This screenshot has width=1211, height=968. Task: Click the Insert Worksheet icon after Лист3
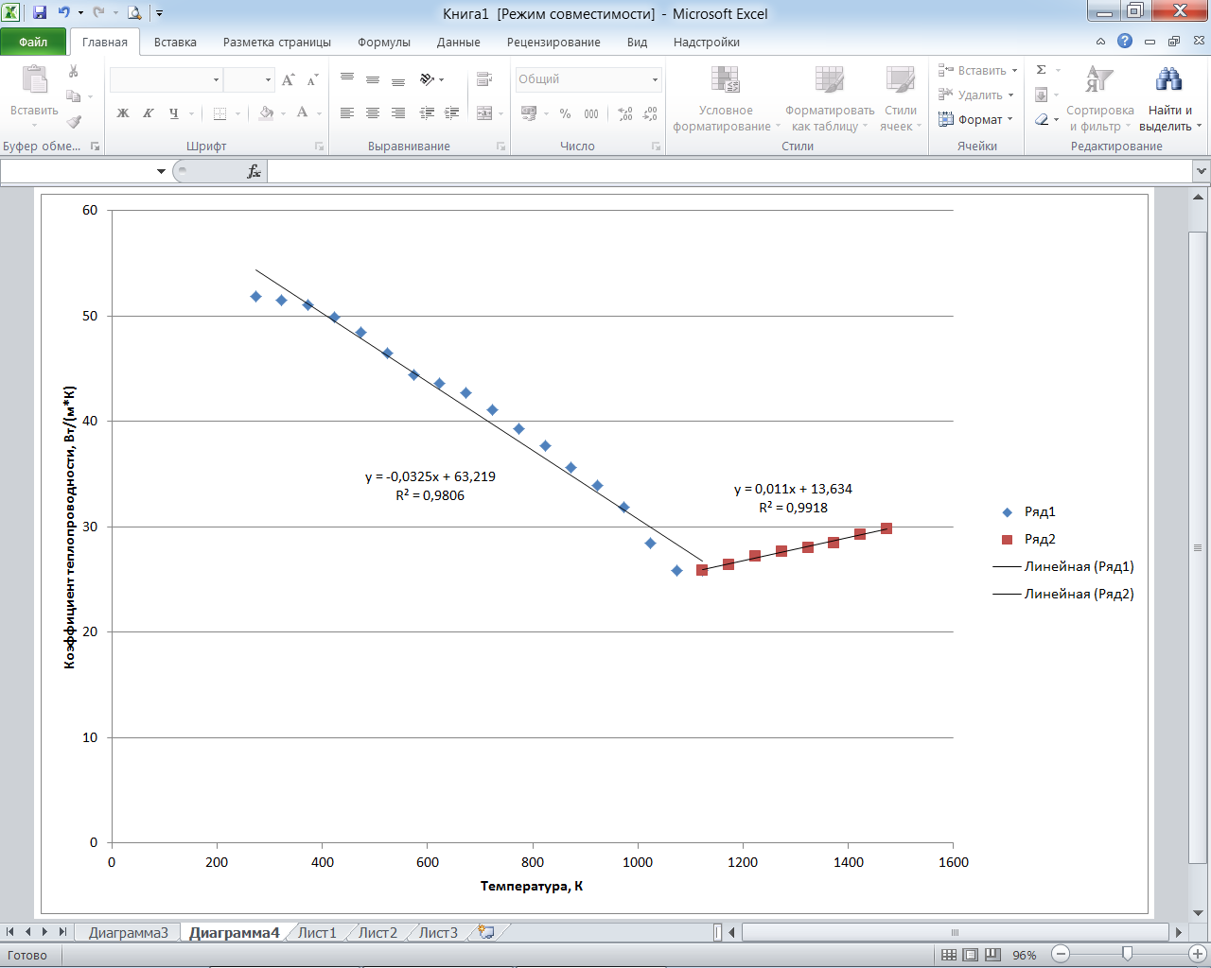pyautogui.click(x=486, y=932)
